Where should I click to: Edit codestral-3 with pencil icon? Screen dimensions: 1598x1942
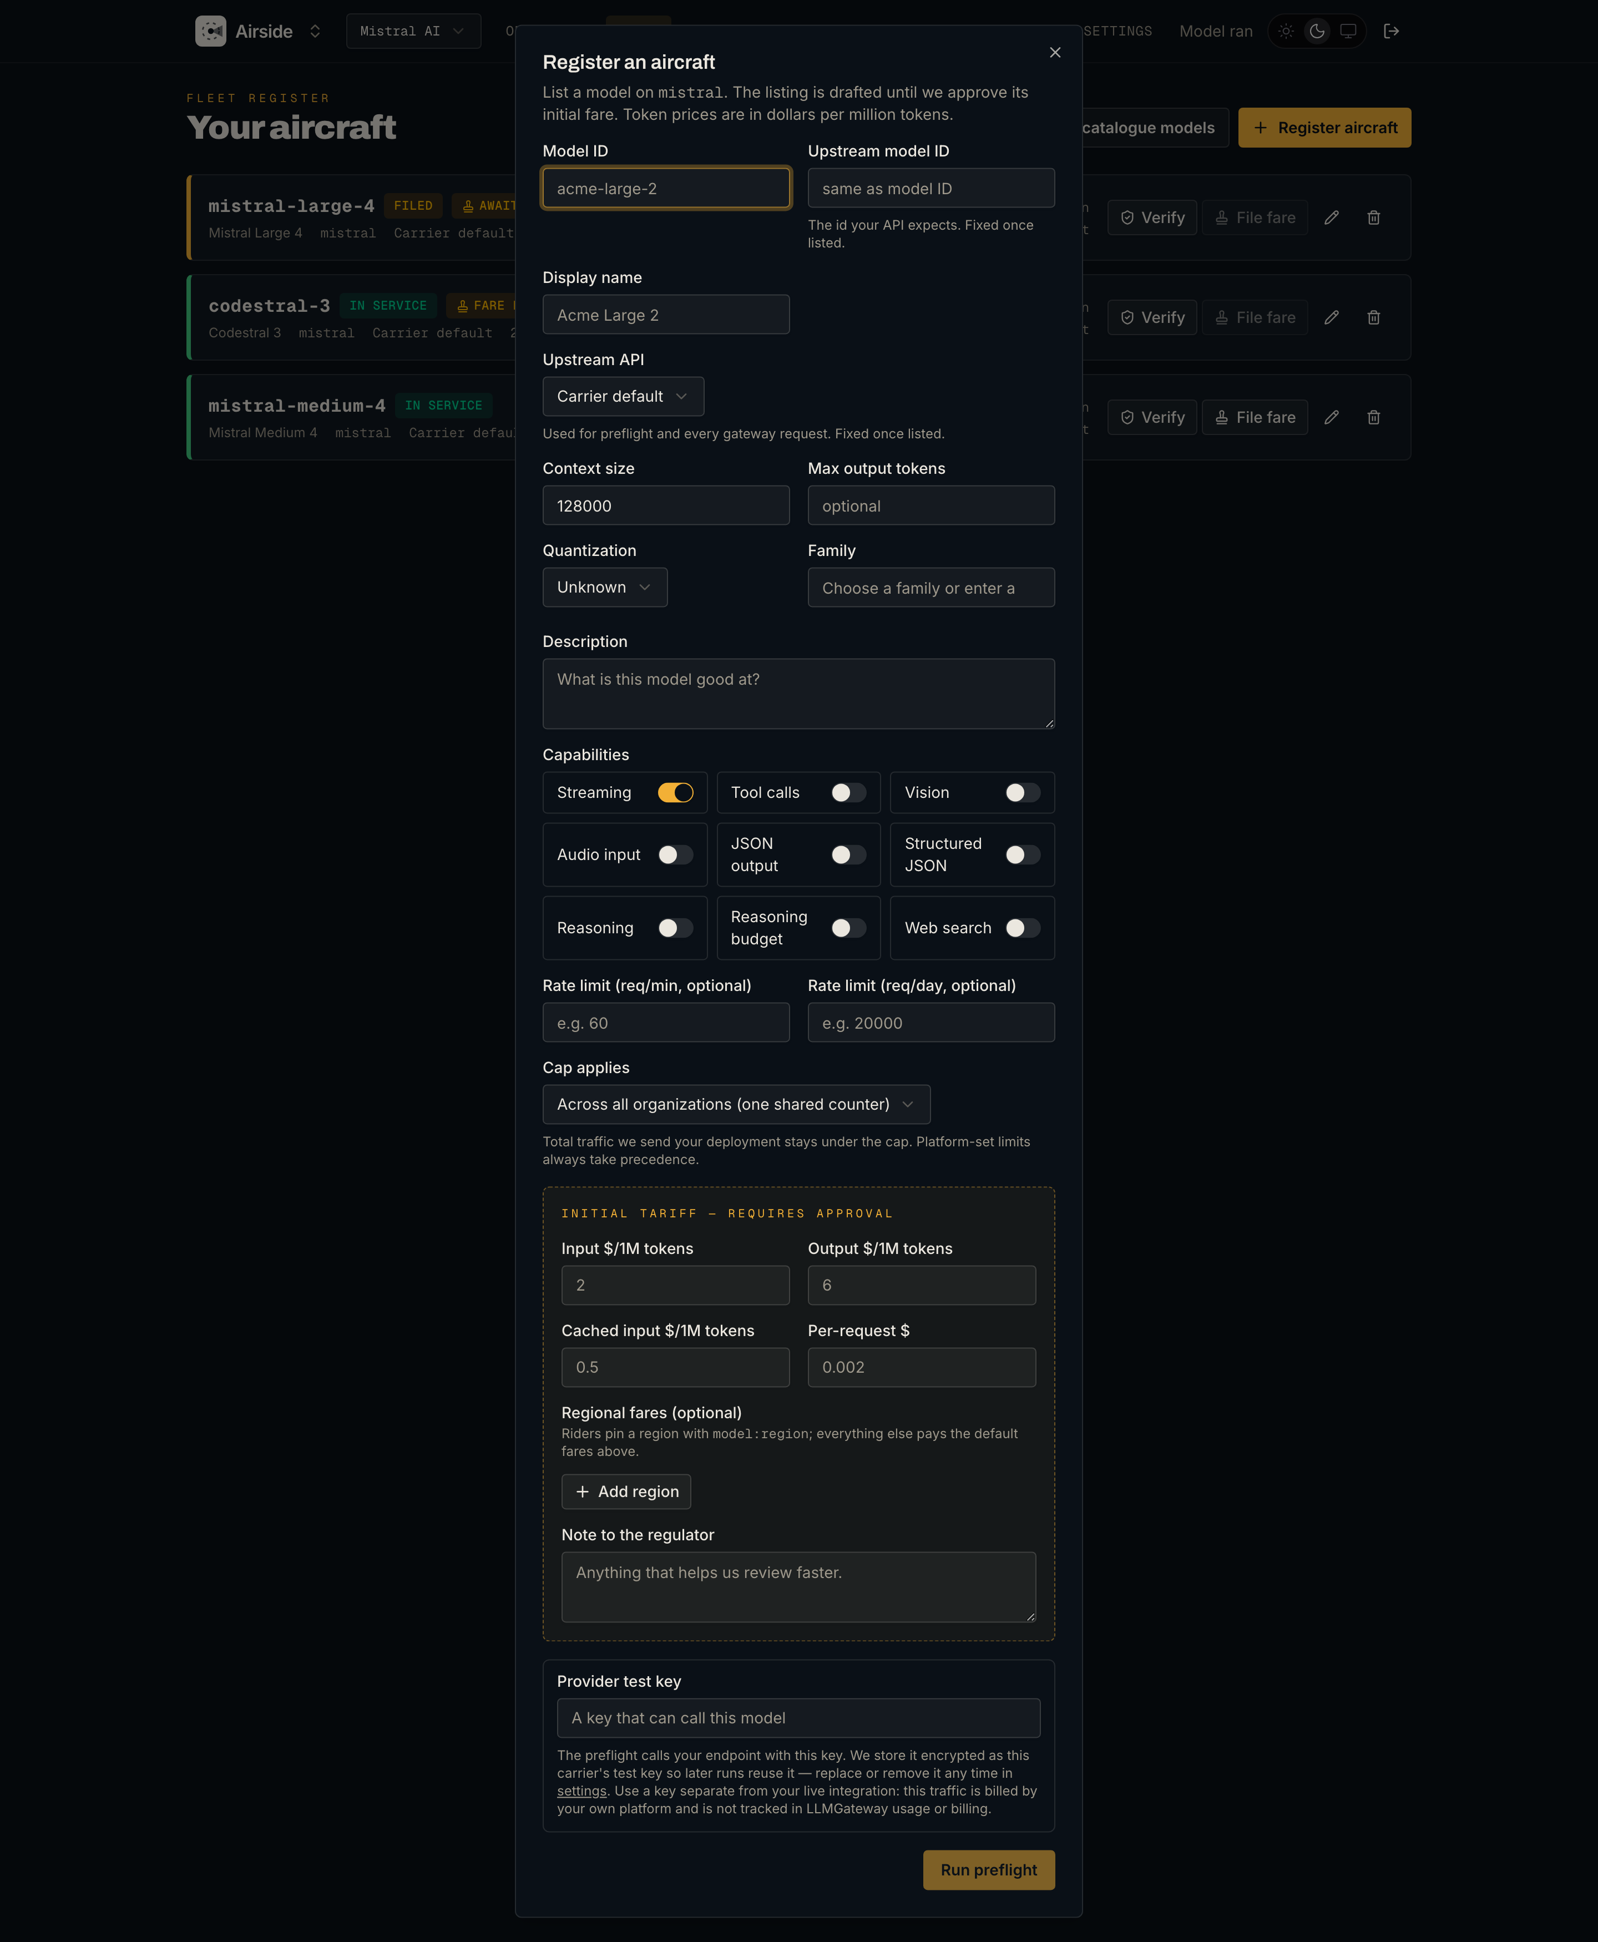(x=1331, y=317)
